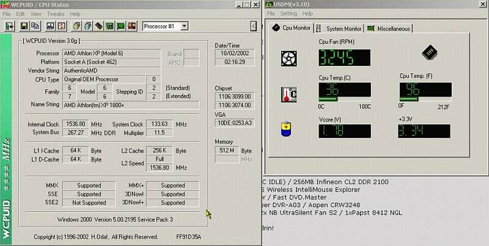Click the Cpu Fan RPM display 3245

(345, 57)
